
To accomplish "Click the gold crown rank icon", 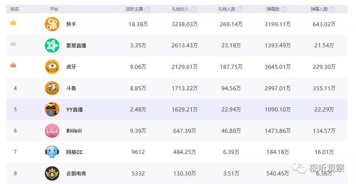I will coord(13,23).
